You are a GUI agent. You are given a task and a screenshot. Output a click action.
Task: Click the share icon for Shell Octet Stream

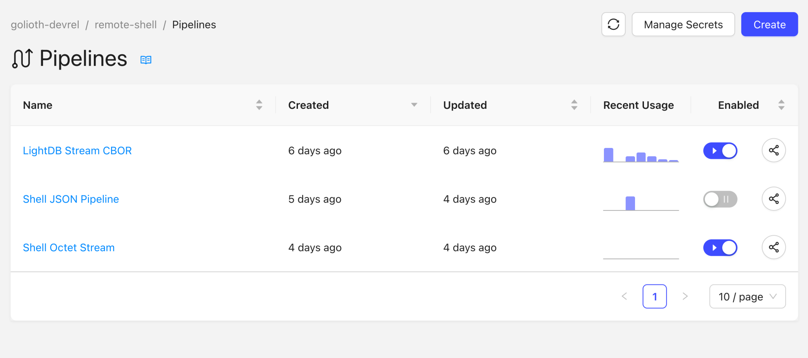[x=774, y=247]
